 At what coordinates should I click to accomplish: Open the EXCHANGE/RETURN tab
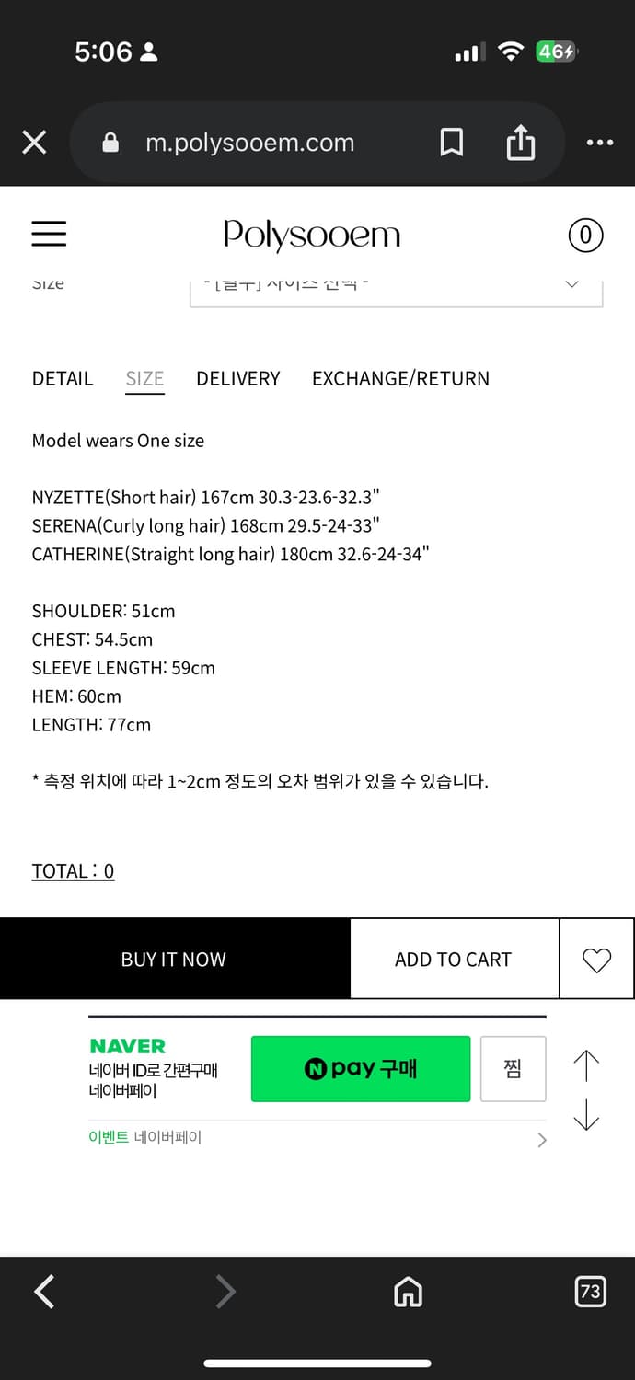click(x=400, y=378)
